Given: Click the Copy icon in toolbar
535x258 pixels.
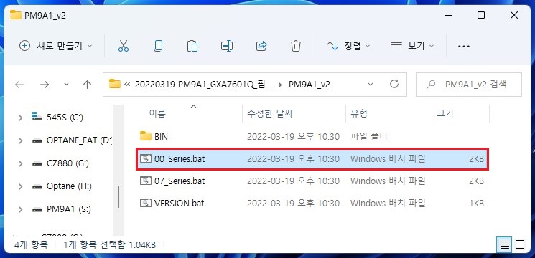Looking at the screenshot, I should coord(158,46).
